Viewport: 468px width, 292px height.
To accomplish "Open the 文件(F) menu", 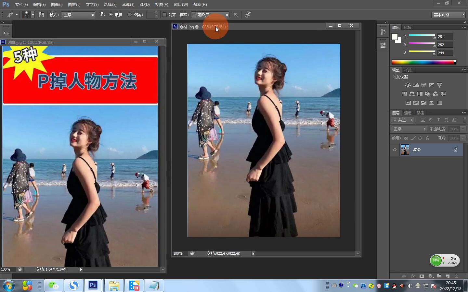I will coord(21,5).
